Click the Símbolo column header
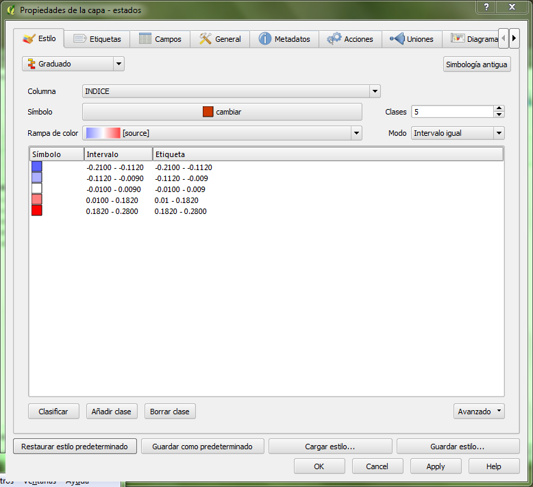Viewport: 533px width, 487px height. click(56, 154)
